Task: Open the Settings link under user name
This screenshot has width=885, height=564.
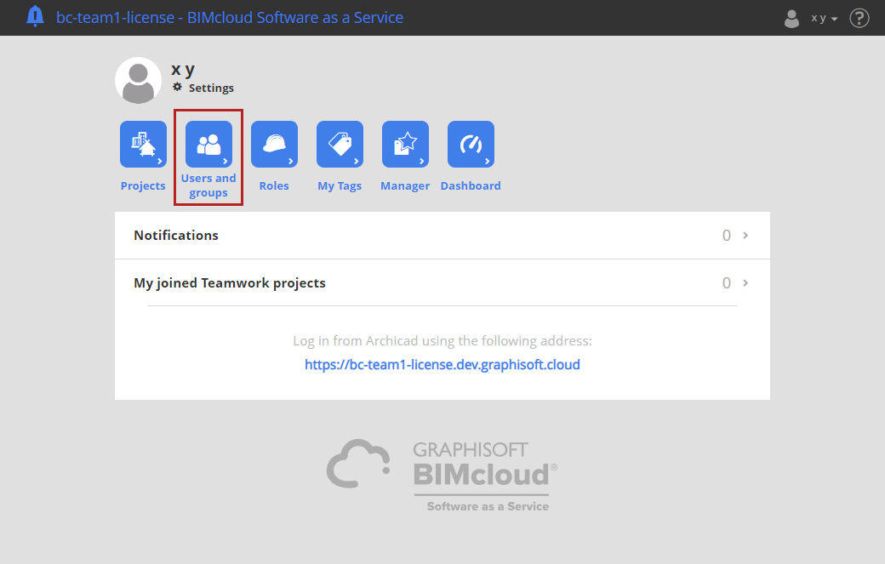Action: pos(211,88)
